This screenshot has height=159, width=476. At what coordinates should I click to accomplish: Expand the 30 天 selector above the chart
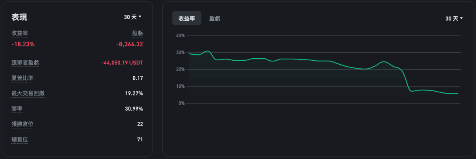click(x=454, y=19)
